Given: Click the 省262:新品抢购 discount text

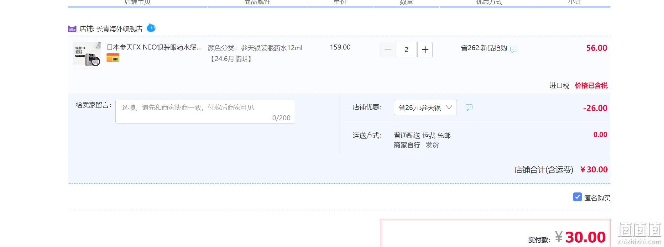Looking at the screenshot, I should (x=484, y=48).
